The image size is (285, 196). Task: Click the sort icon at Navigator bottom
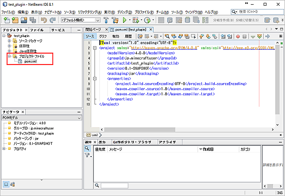[13, 184]
